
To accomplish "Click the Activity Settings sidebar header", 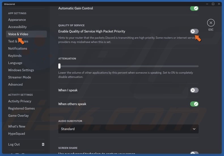I will (x=20, y=95).
